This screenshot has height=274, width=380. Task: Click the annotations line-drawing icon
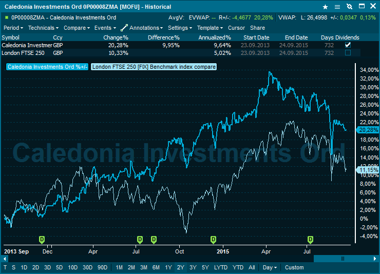click(124, 28)
